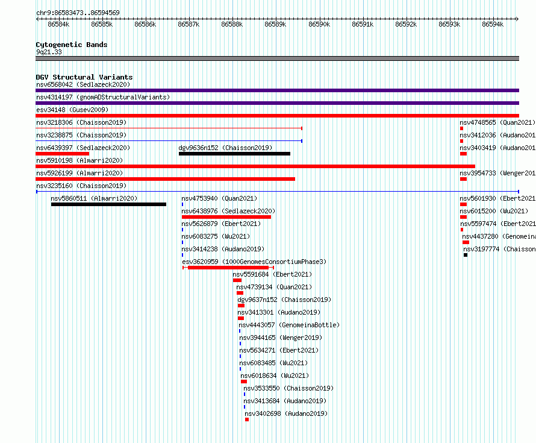Click the 86584k ruler tick label
Screen dimensions: 536x443
(x=58, y=24)
